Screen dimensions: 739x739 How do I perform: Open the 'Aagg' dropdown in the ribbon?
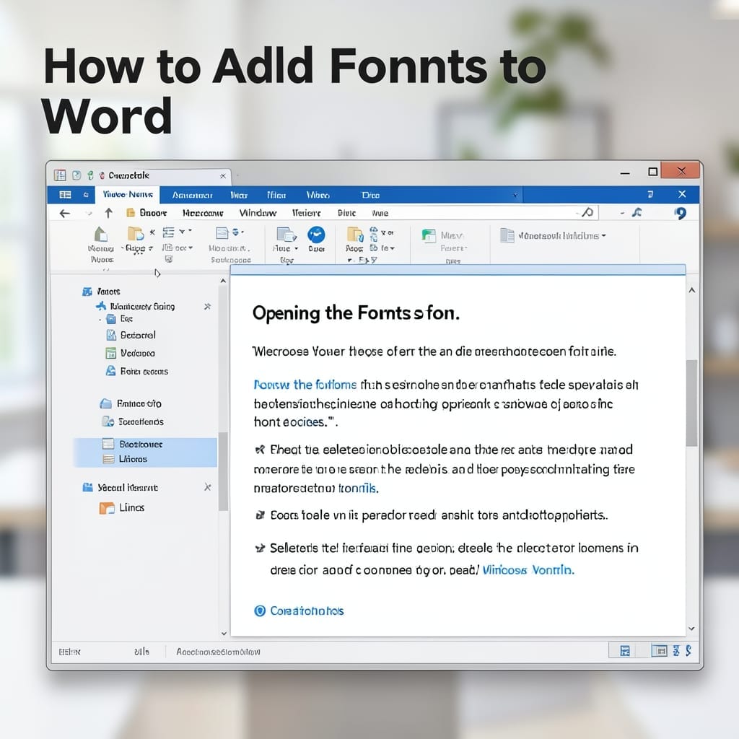click(x=151, y=248)
